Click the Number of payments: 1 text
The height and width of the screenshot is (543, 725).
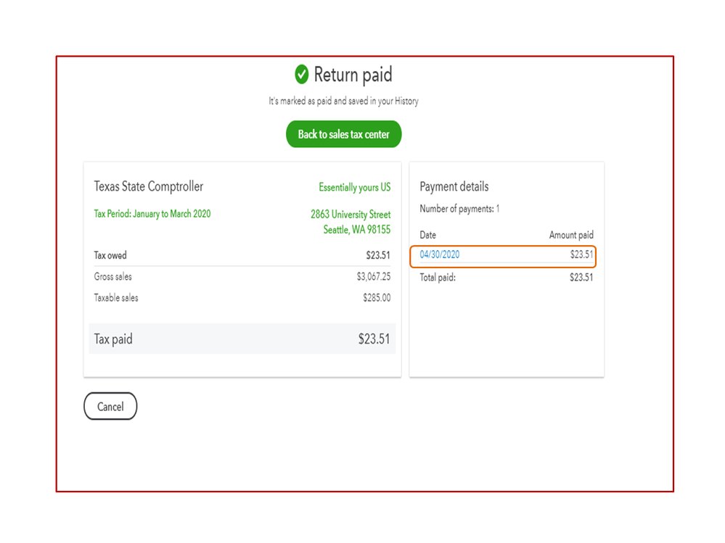point(459,209)
